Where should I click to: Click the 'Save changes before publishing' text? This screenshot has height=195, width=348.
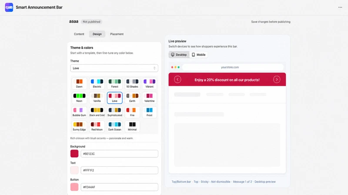(x=271, y=22)
